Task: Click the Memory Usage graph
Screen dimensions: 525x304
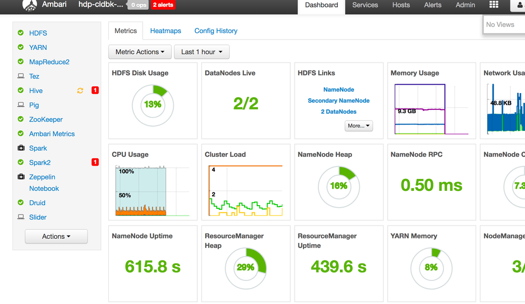Action: (431, 109)
